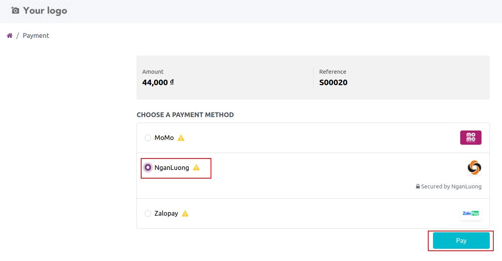Click the Pay button
Image resolution: width=502 pixels, height=261 pixels.
click(x=461, y=240)
